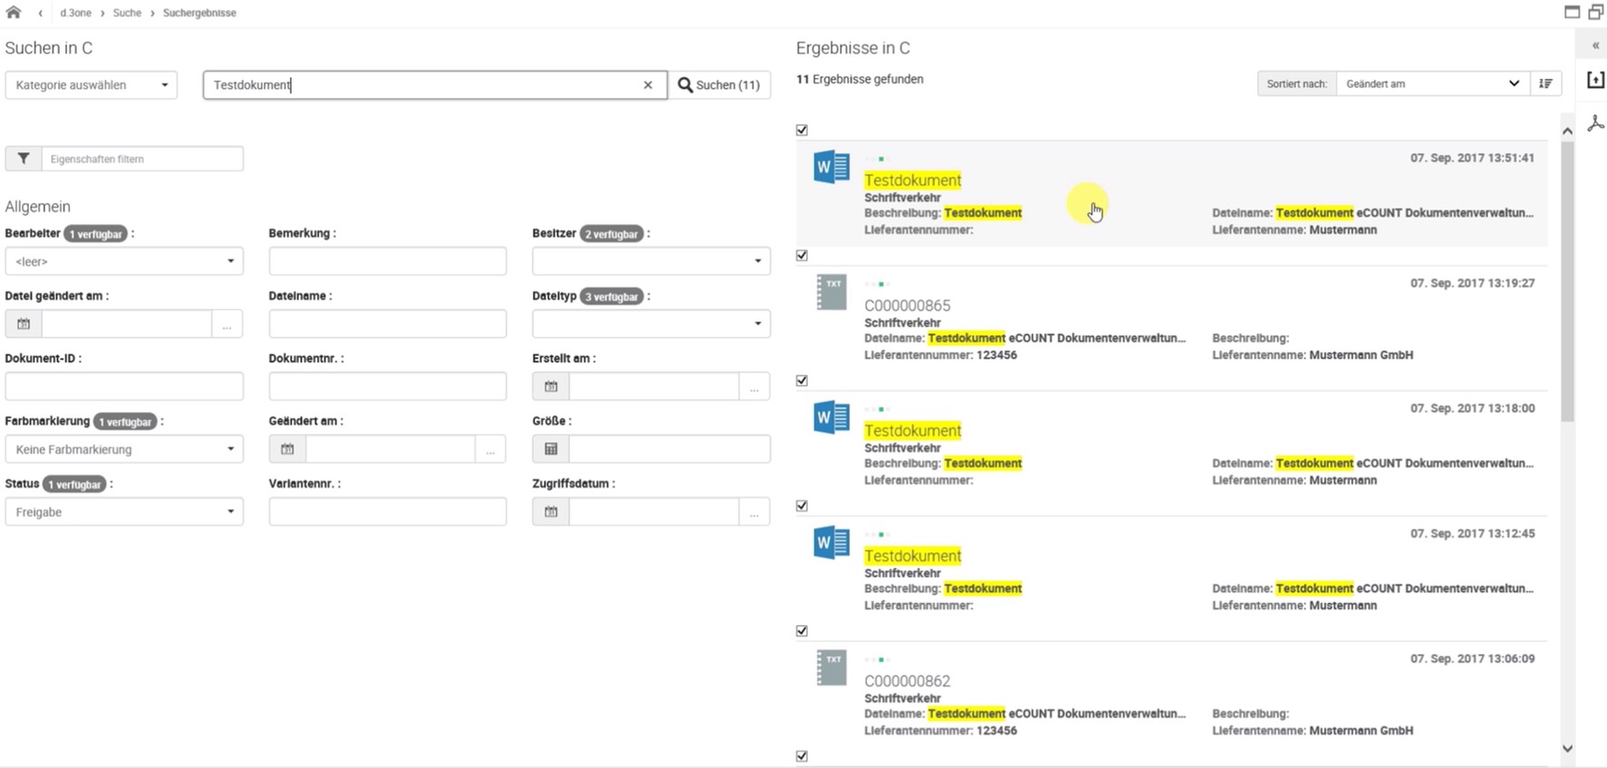
Task: Open the Kategorie auswählen dropdown
Action: click(x=91, y=85)
